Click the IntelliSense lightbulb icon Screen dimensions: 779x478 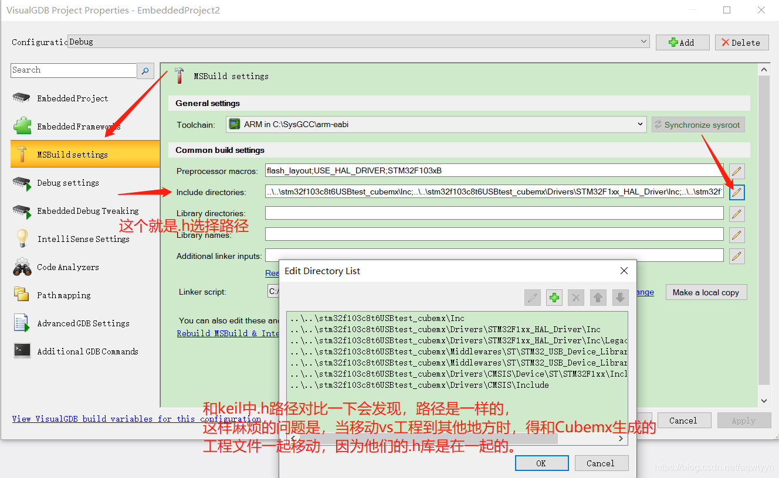pyautogui.click(x=22, y=238)
